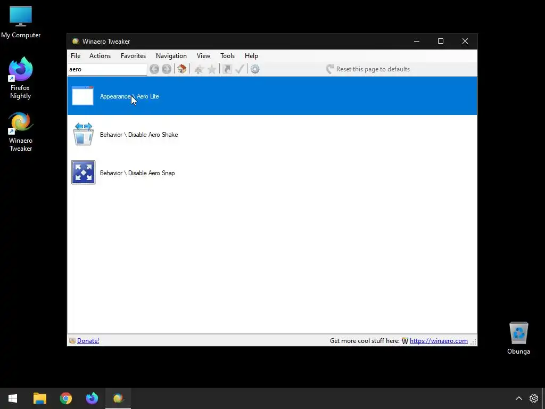The image size is (545, 409).
Task: Launch Firefox Nightly from the taskbar
Action: click(x=92, y=398)
